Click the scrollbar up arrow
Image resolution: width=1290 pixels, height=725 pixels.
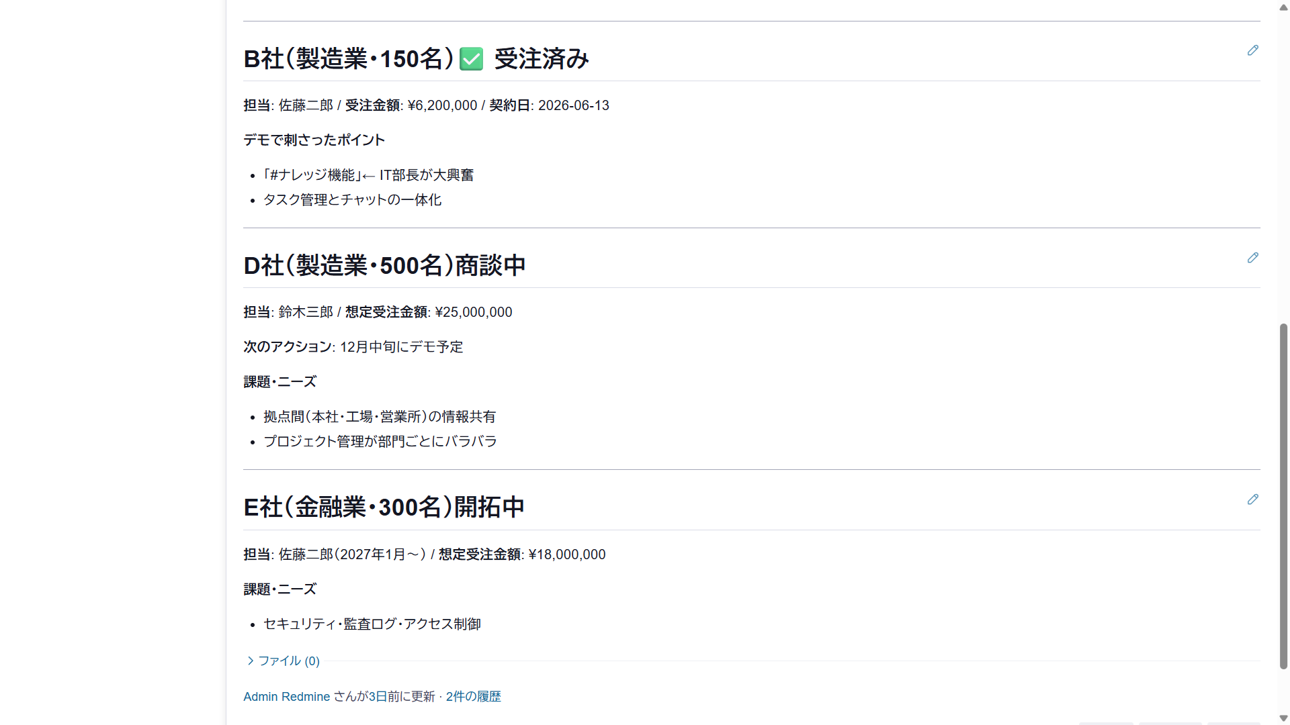[1283, 7]
